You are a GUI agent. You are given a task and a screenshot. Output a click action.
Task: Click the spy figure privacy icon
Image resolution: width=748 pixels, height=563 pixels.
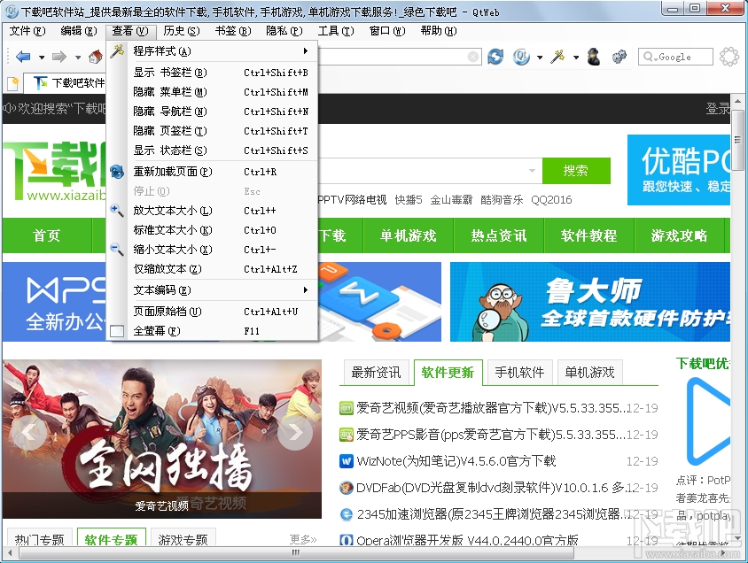click(x=593, y=57)
